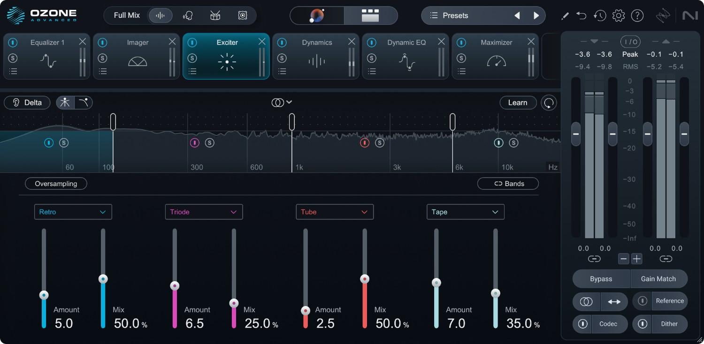
Task: Open the Tape mode dropdown
Action: pos(465,212)
